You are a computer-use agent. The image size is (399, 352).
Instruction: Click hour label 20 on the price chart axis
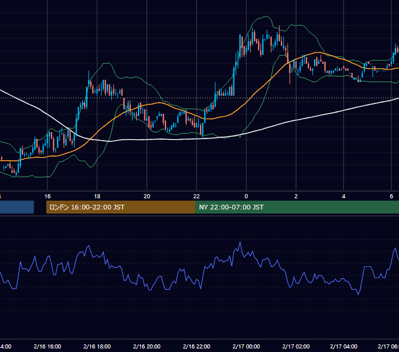pos(147,196)
